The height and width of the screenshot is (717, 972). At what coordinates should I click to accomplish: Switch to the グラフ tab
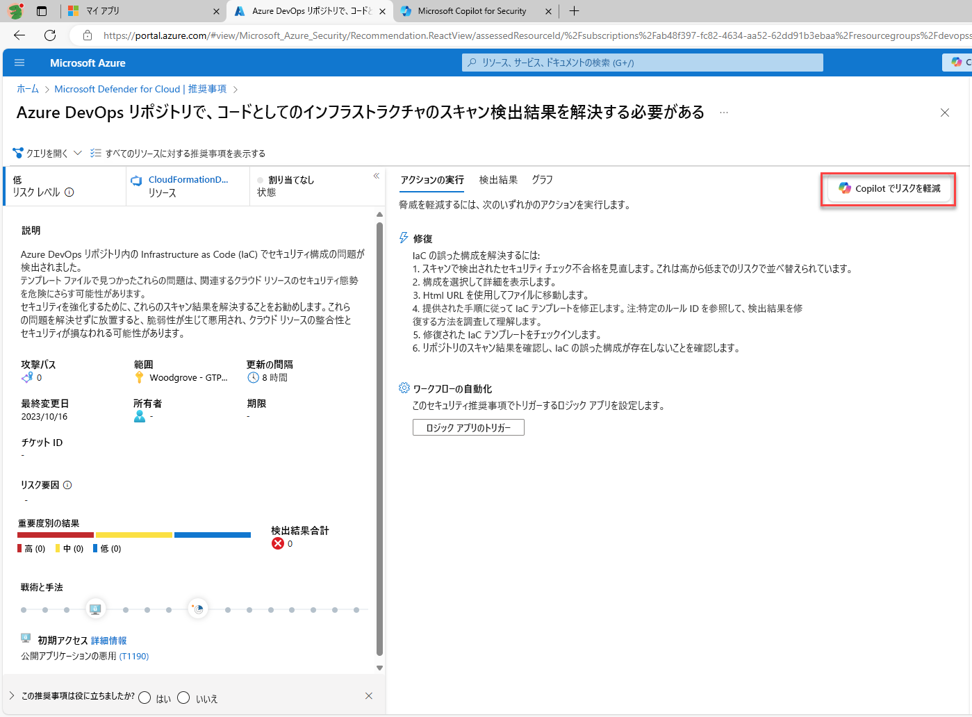[x=542, y=180]
